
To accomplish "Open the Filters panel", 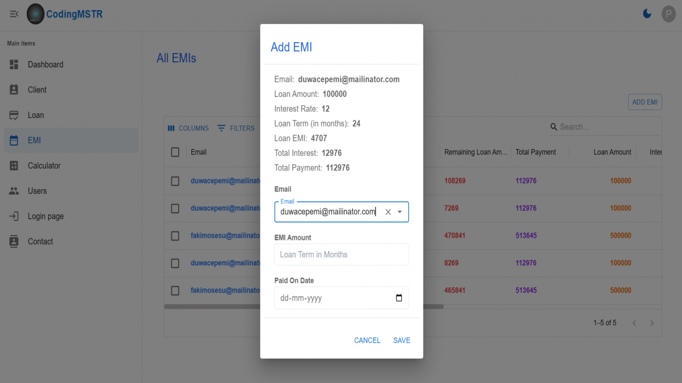I will click(x=236, y=128).
